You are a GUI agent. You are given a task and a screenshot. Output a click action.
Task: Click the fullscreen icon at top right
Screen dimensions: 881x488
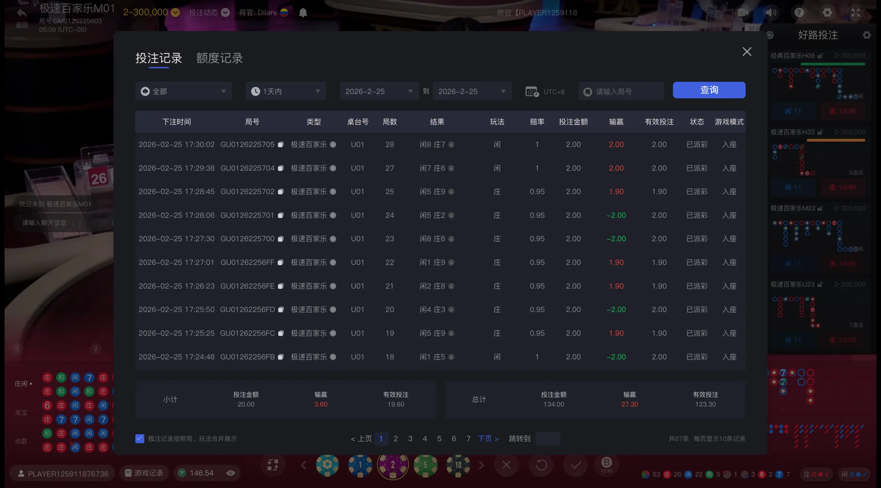click(856, 13)
